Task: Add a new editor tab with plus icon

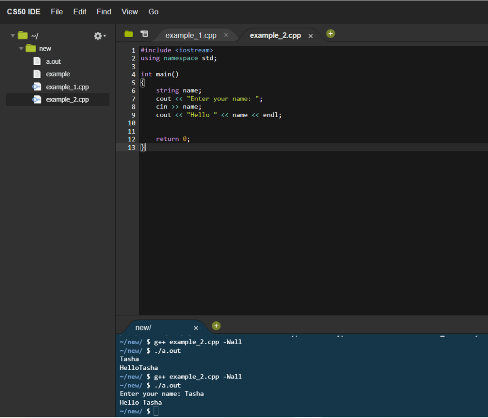Action: coord(331,33)
